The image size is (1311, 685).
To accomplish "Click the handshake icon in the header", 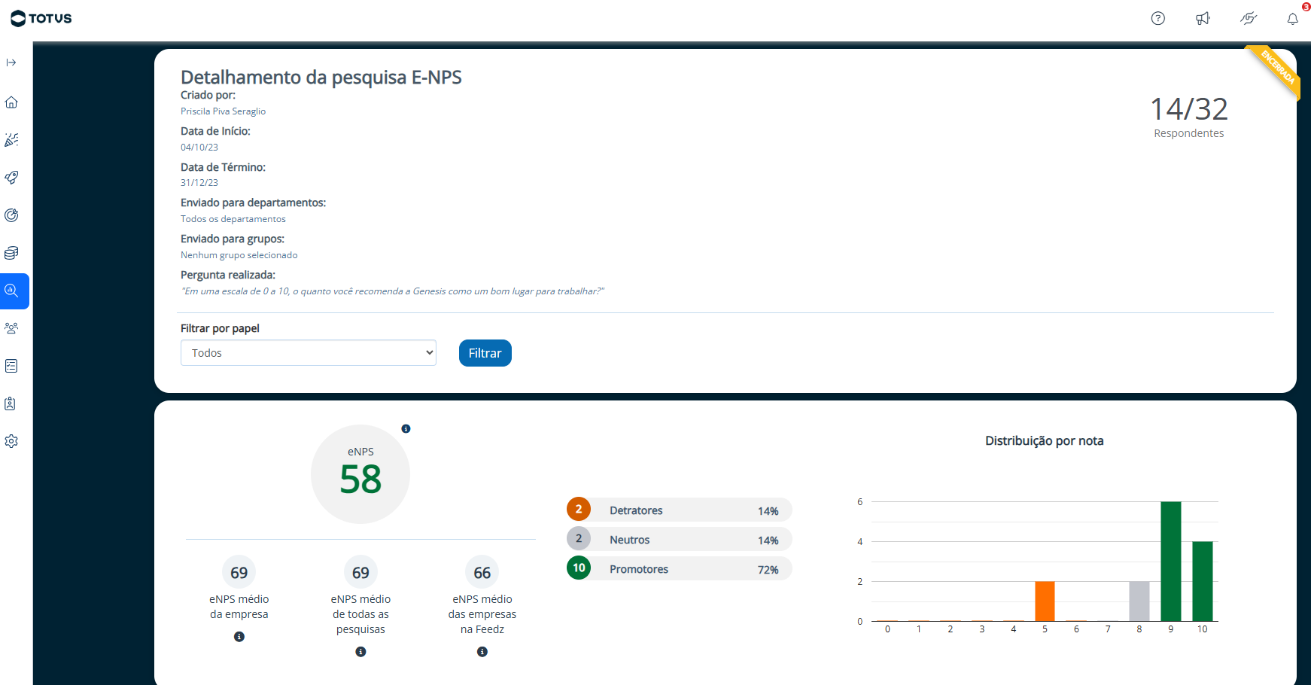I will tap(1248, 19).
